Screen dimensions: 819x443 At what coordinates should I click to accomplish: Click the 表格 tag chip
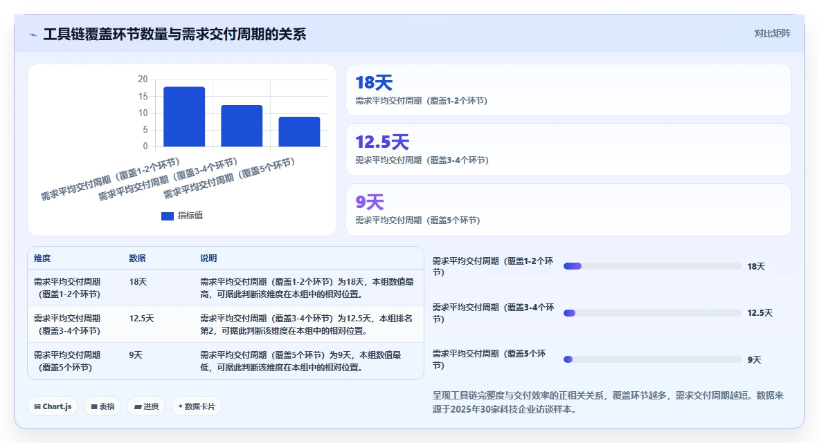(103, 406)
